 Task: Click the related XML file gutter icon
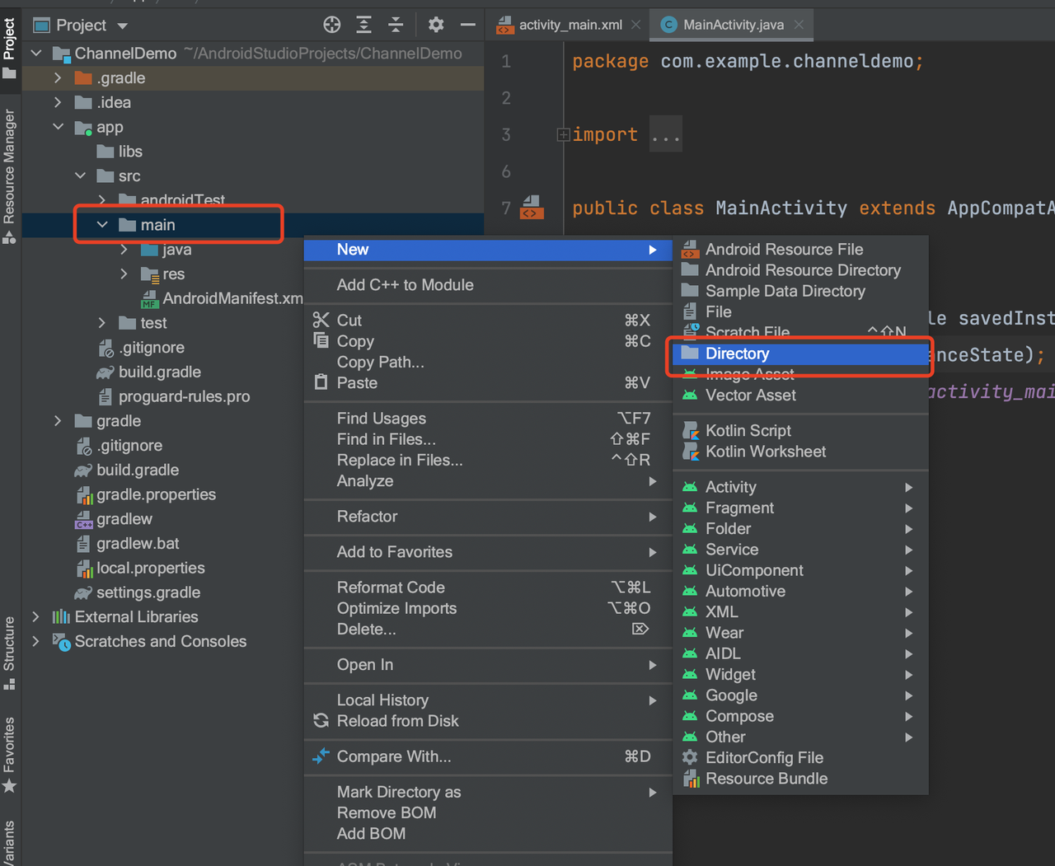[532, 208]
